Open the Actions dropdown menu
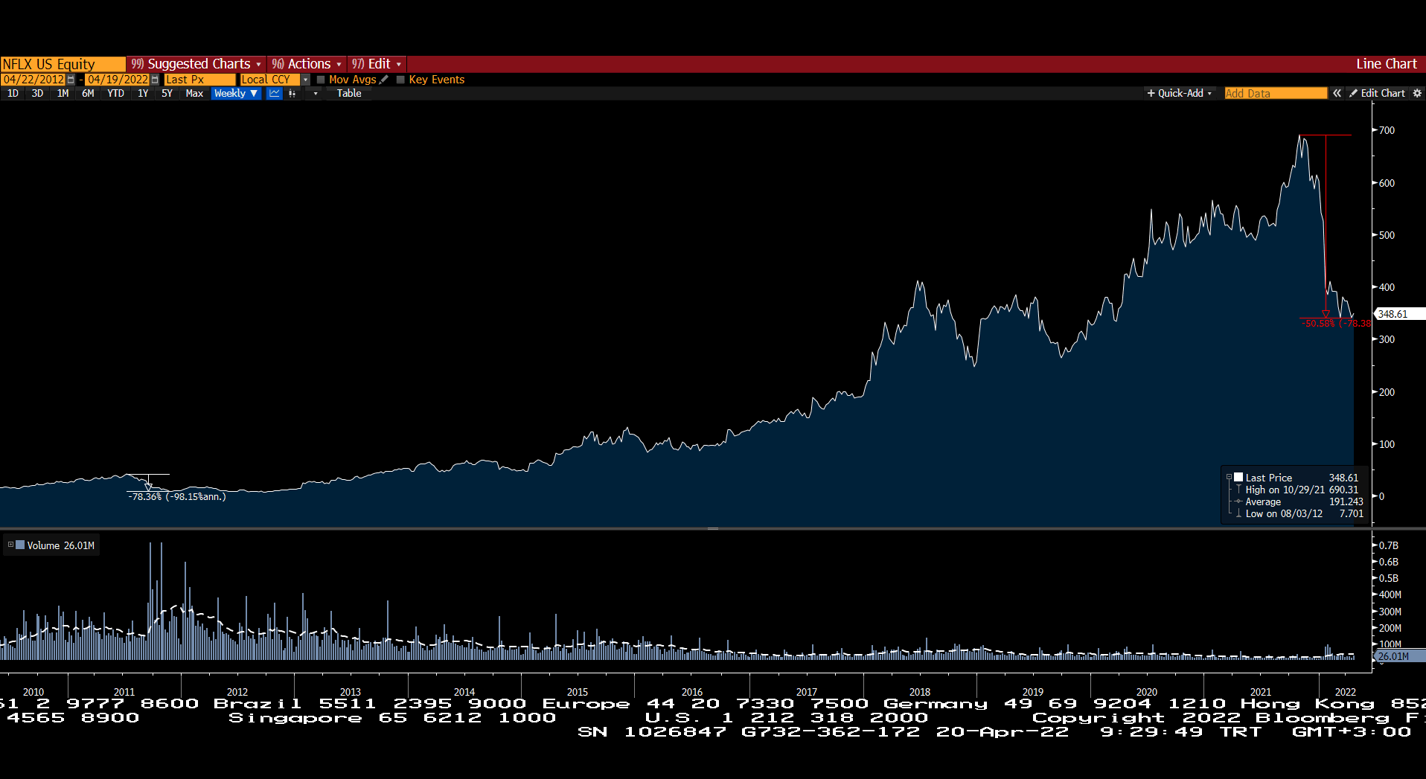This screenshot has height=779, width=1426. click(x=307, y=64)
